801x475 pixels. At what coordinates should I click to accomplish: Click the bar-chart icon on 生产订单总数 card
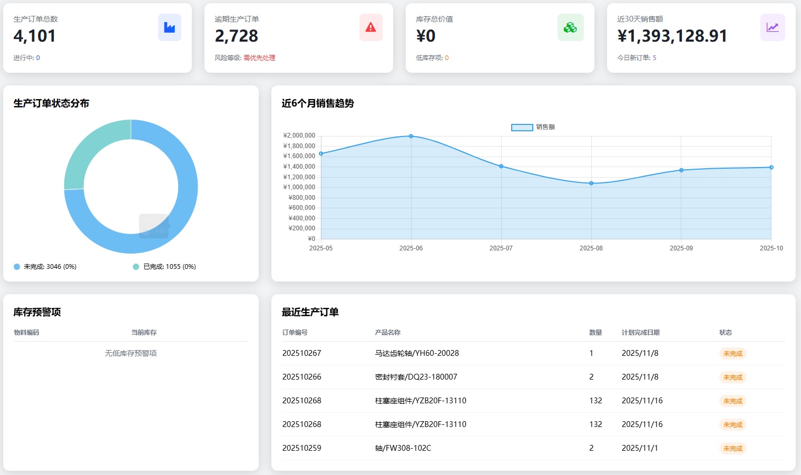[x=169, y=27]
